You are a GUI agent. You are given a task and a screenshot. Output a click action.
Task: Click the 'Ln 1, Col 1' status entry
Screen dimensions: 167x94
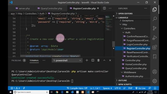pos(95,88)
